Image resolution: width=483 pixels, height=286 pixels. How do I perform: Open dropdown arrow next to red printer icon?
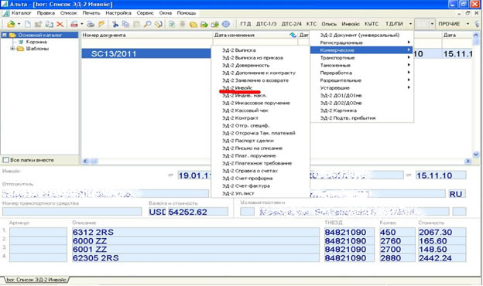[x=82, y=24]
